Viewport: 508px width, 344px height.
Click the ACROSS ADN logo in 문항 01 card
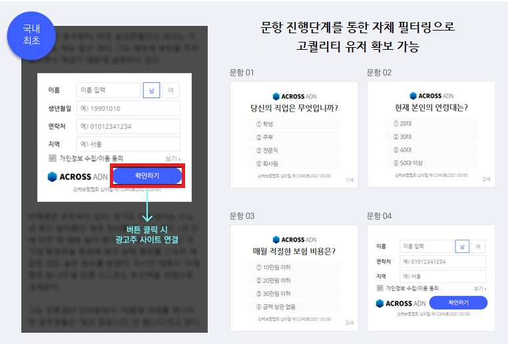[294, 96]
